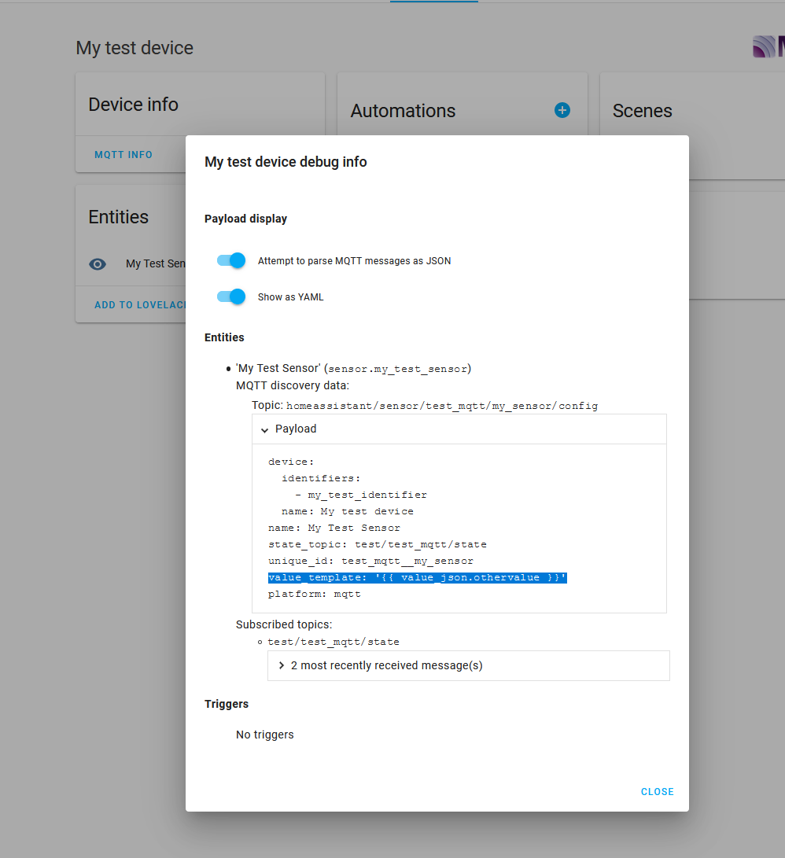Click 'My test device debug info' dialog title
The height and width of the screenshot is (858, 785).
(x=286, y=162)
